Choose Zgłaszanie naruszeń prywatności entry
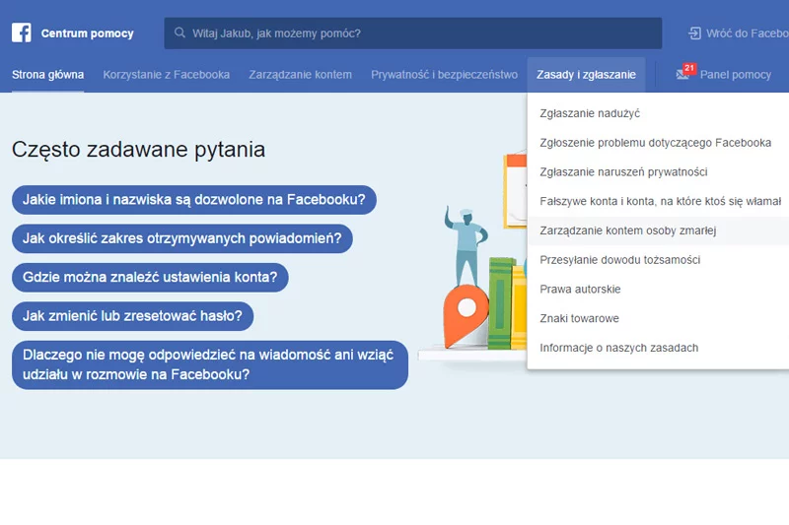The image size is (789, 525). pos(658,171)
